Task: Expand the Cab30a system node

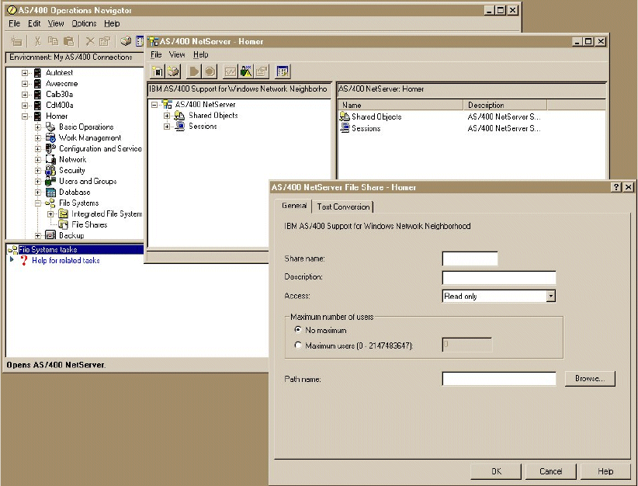Action: 25,95
